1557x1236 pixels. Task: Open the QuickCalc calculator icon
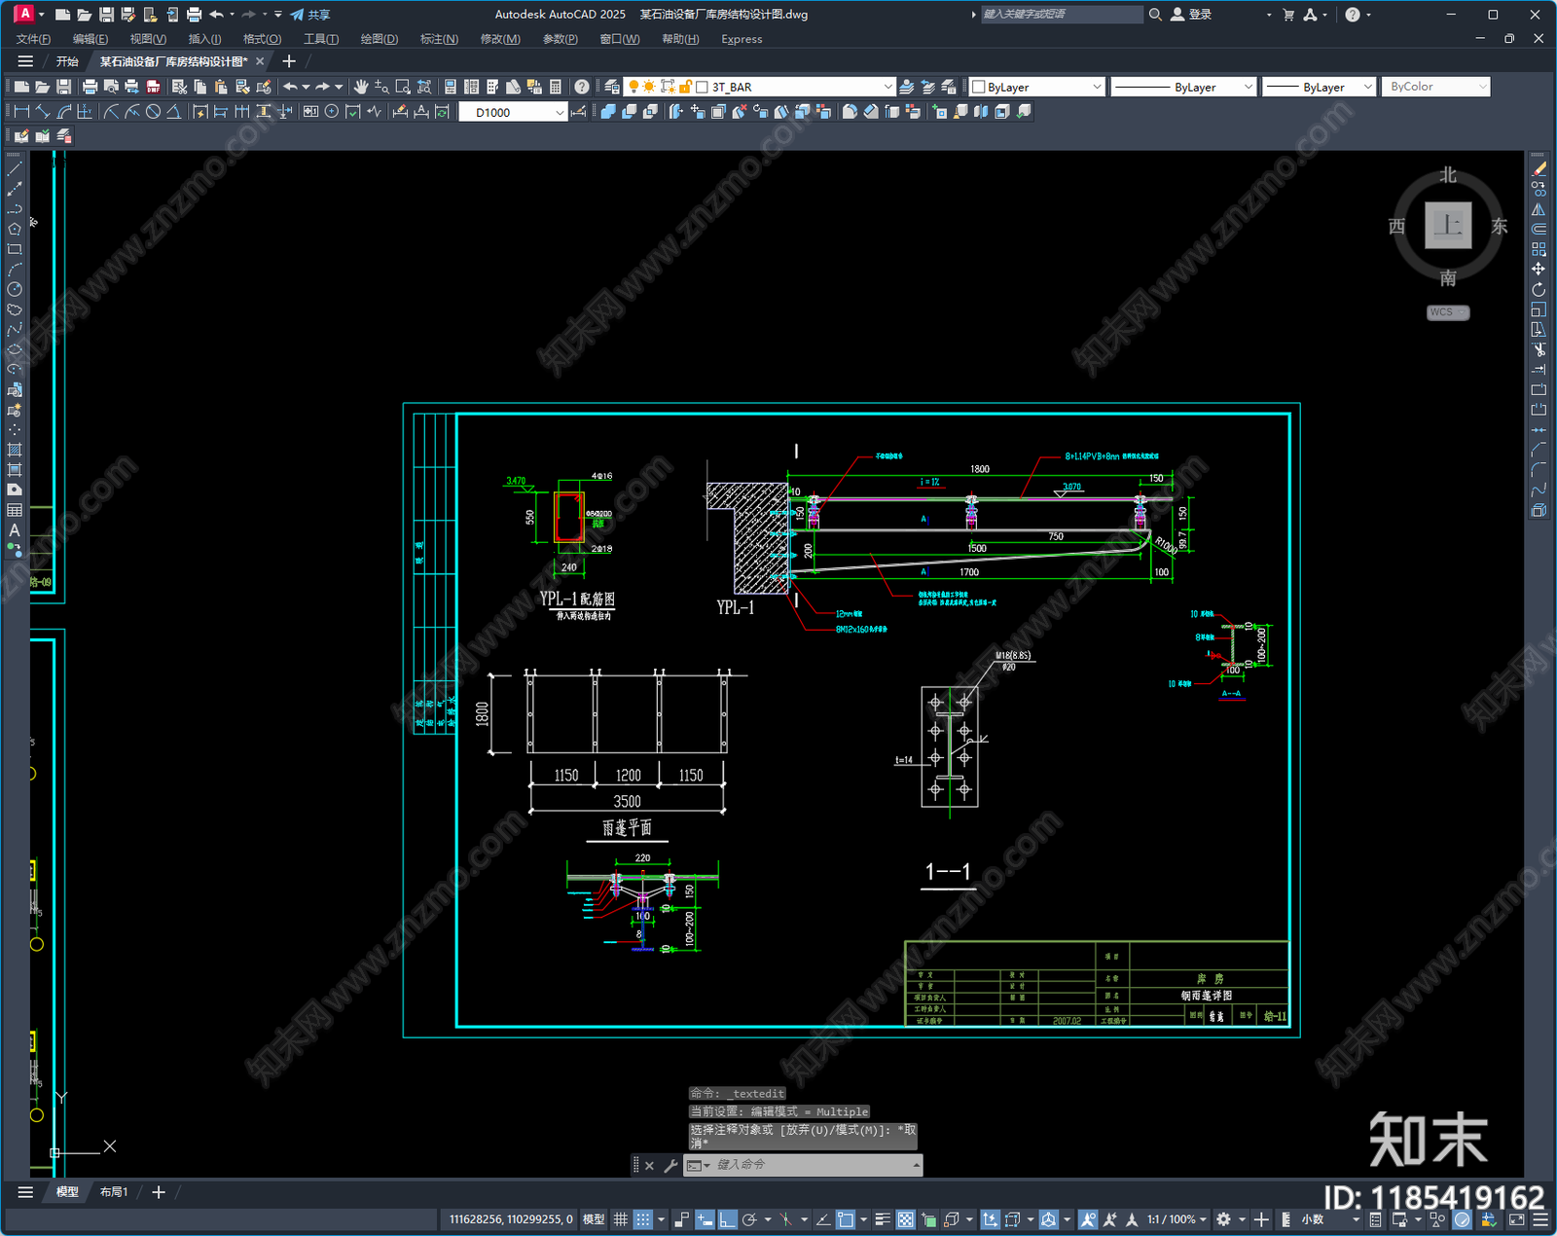tap(556, 87)
